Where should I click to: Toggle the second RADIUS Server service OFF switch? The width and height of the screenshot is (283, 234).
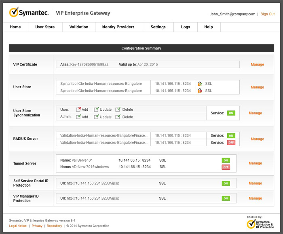point(231,143)
